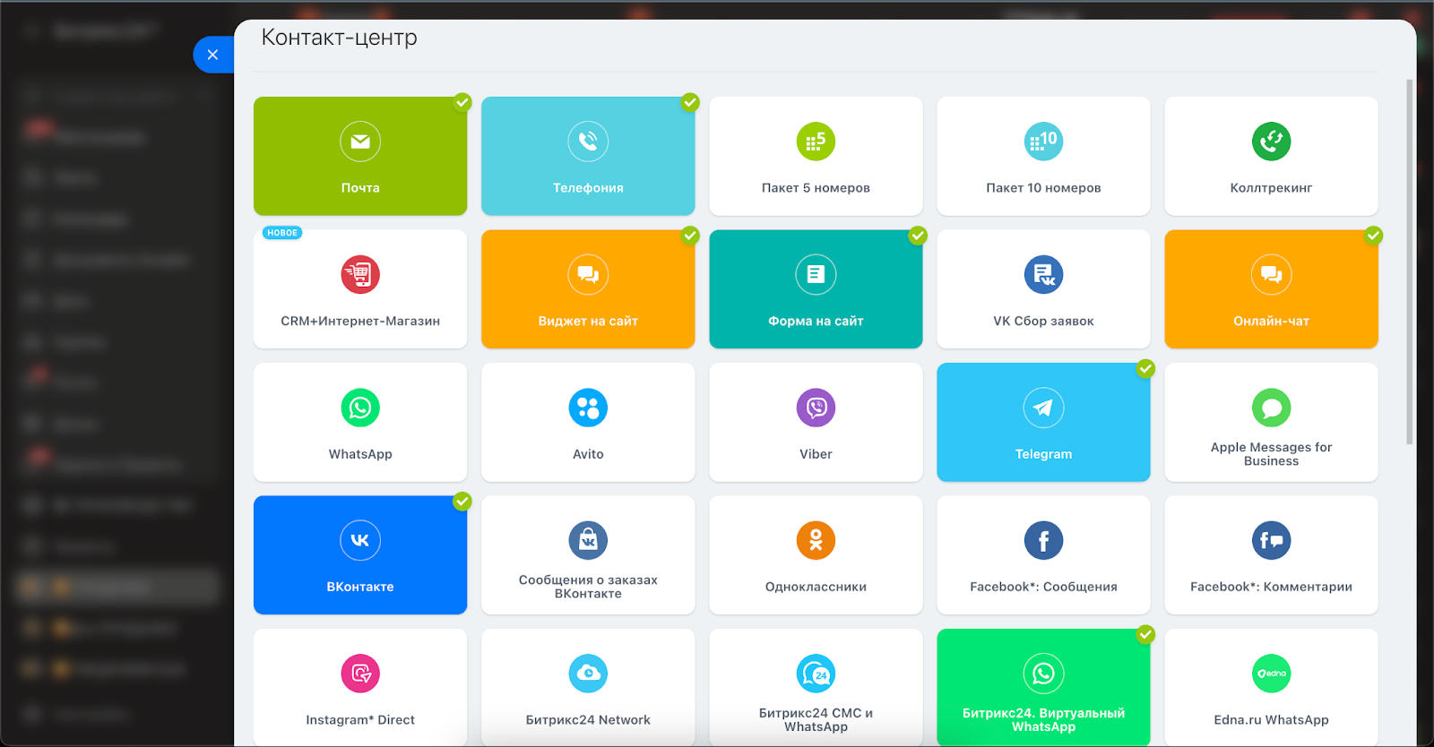Click the Контакт-центр vertical scrollbar
This screenshot has height=747, width=1434.
pos(1409,262)
